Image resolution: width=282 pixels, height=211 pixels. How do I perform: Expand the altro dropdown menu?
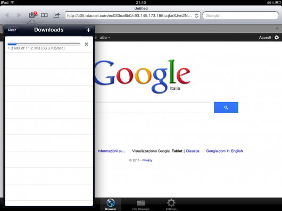click(x=105, y=38)
